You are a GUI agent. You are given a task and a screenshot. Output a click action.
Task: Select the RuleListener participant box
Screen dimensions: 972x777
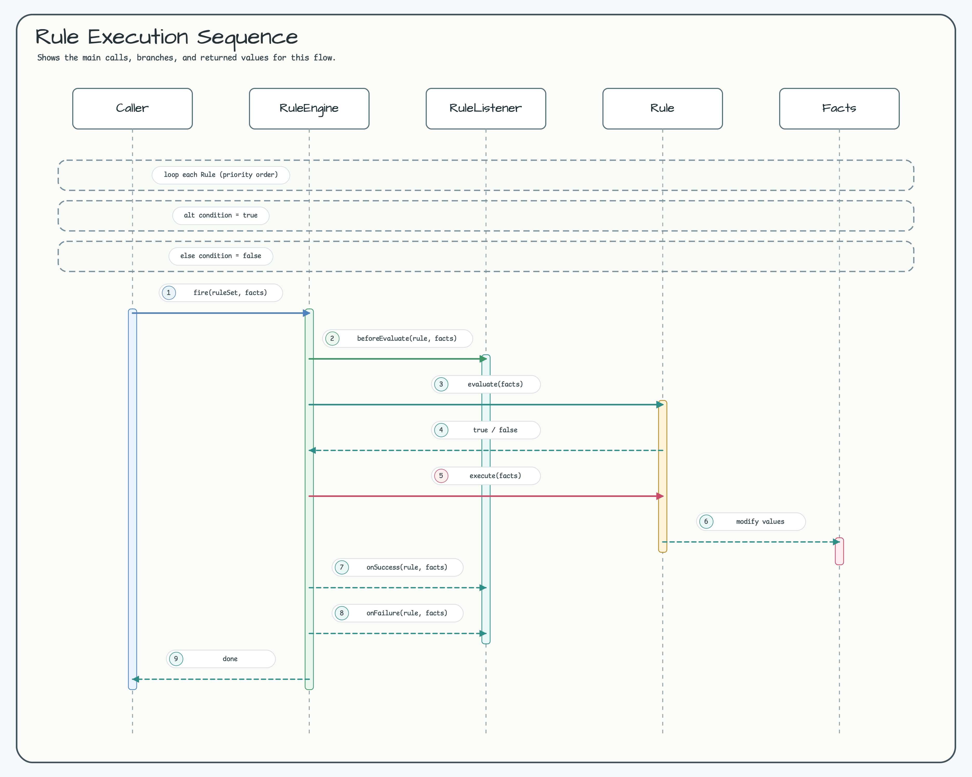click(x=485, y=109)
